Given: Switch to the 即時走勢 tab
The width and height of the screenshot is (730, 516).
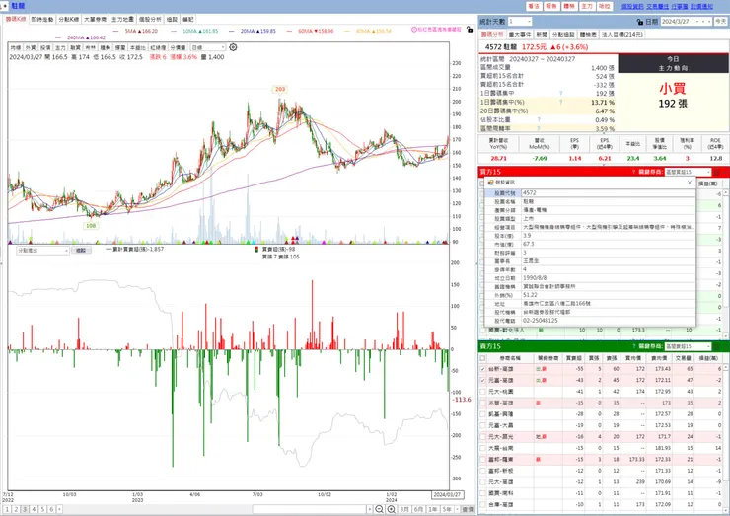Looking at the screenshot, I should (42, 19).
